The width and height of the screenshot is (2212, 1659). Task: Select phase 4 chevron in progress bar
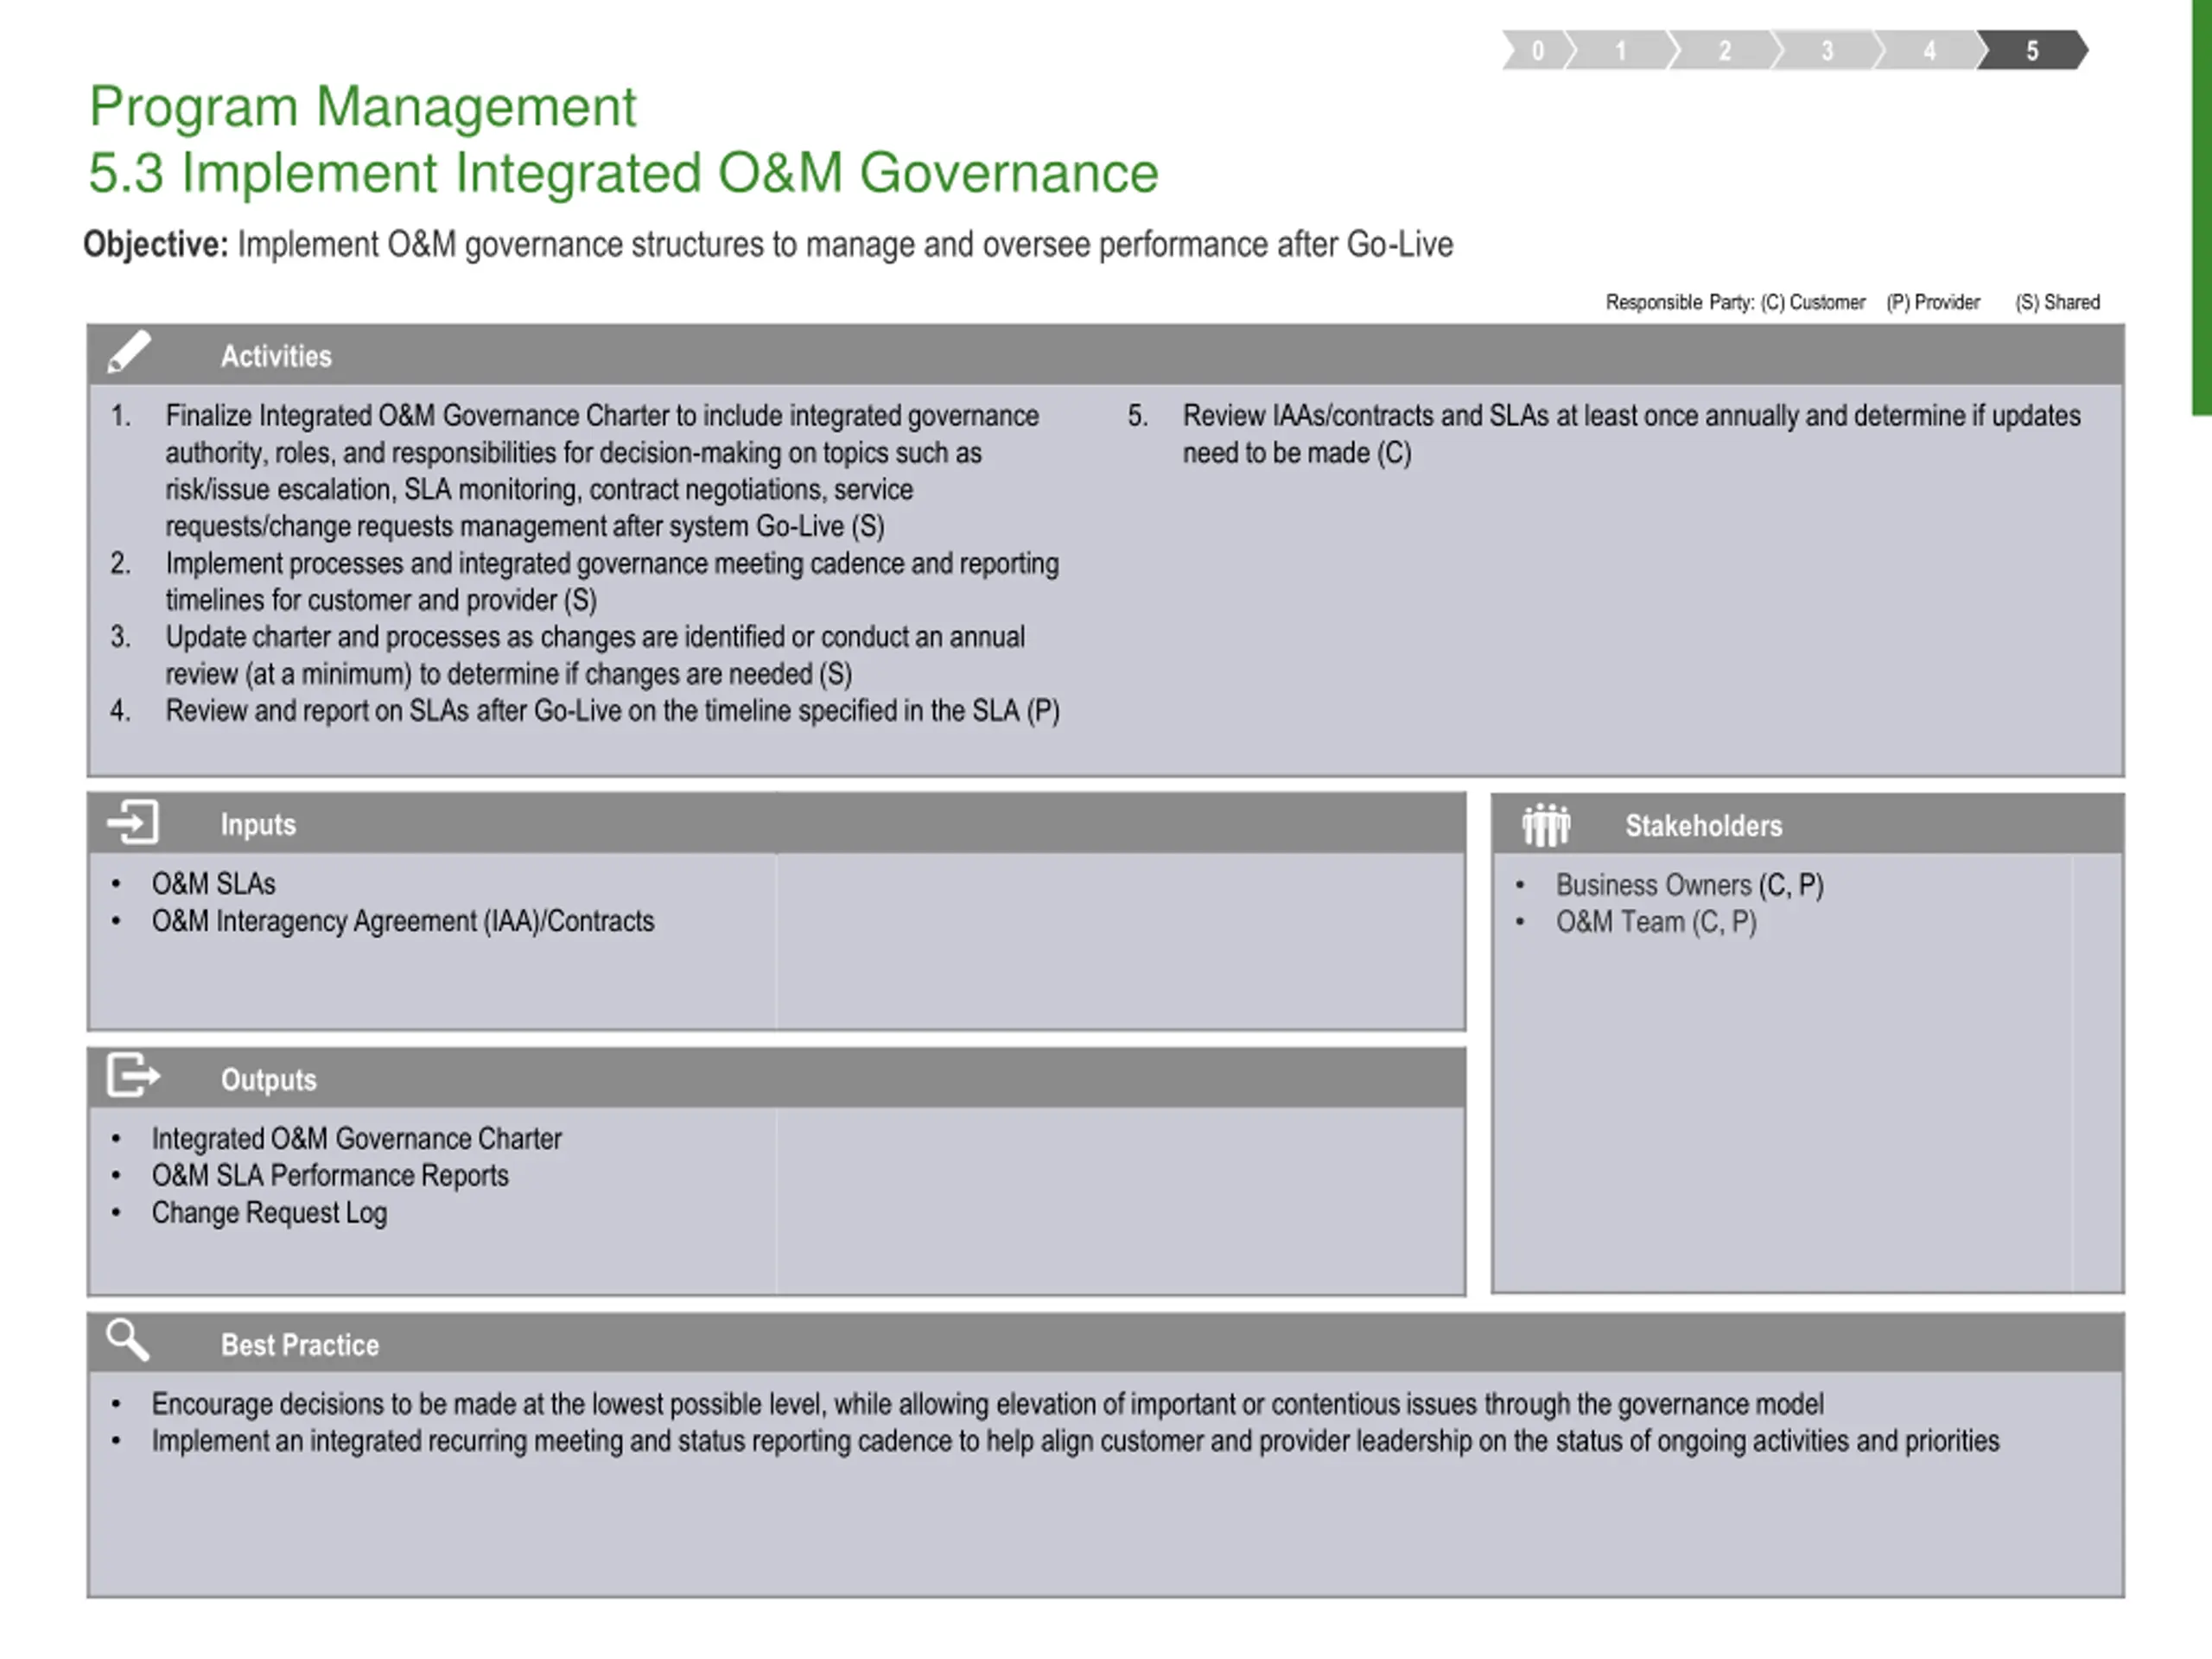point(1930,50)
